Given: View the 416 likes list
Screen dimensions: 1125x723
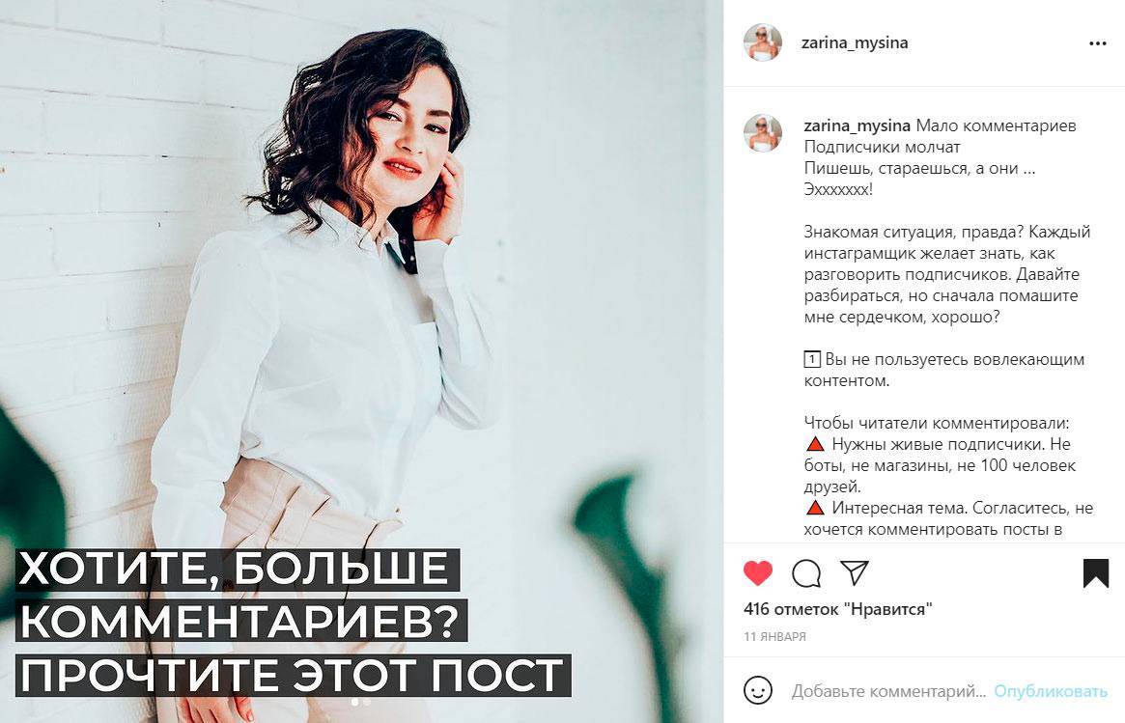Looking at the screenshot, I should [x=838, y=610].
